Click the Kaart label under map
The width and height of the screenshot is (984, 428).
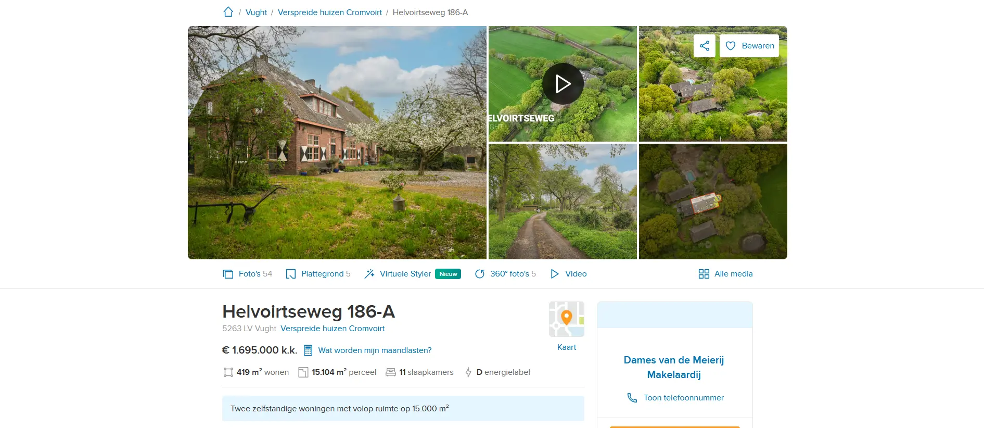coord(567,347)
